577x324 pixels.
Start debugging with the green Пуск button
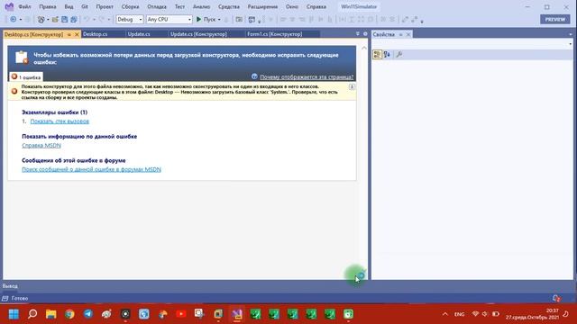point(206,19)
